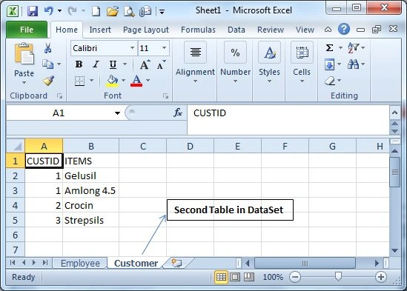Click the Save icon in quick access toolbar
407x291 pixels.
tap(33, 11)
